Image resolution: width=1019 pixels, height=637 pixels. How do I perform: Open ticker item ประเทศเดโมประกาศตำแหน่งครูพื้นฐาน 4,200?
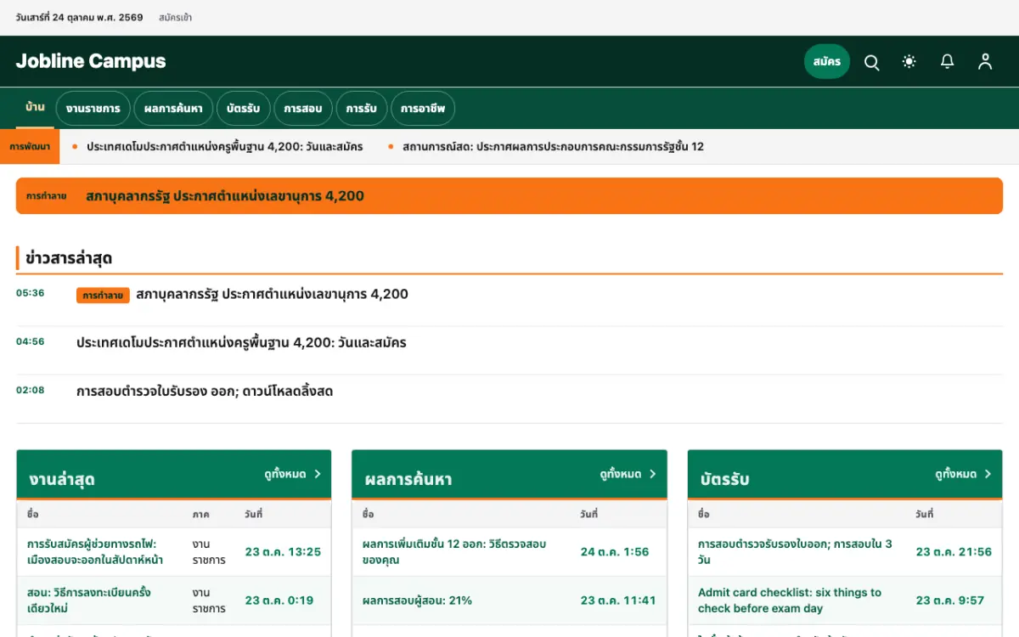point(224,147)
